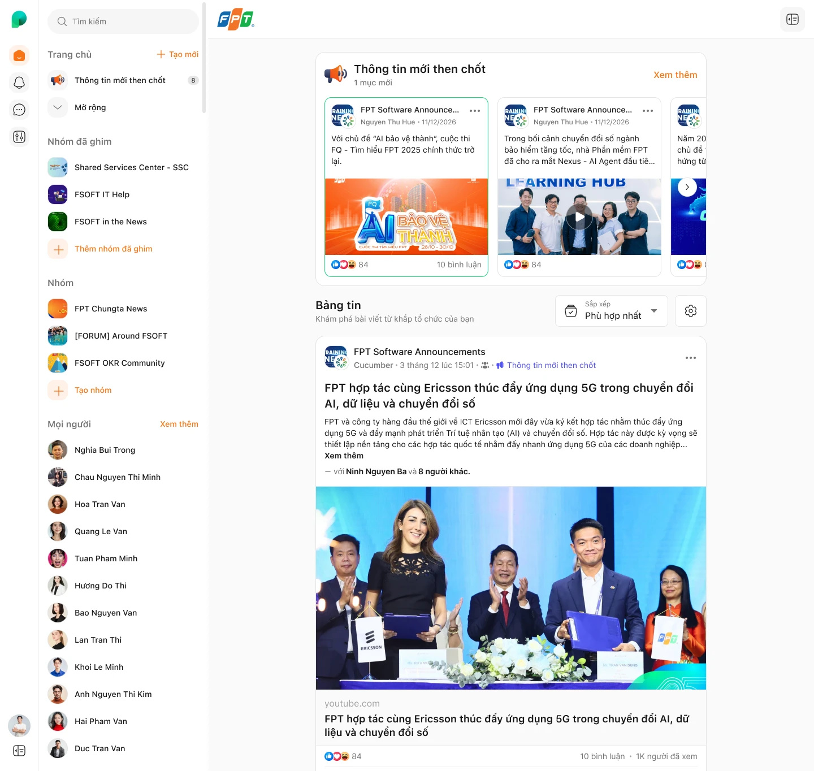
Task: Select Thông tin mới then chốt menu item
Action: coord(120,80)
